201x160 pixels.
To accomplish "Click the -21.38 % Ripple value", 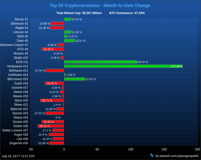I will [44, 28].
